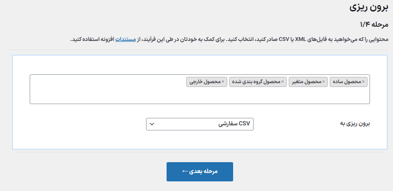This screenshot has height=191, width=393.
Task: Click the مرحله بعدی button
Action: point(200,172)
